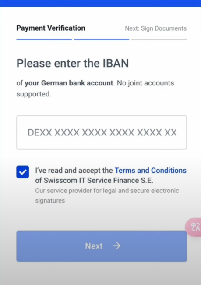Uncheck the Terms and Conditions checkbox
The height and width of the screenshot is (285, 201).
[x=23, y=172]
